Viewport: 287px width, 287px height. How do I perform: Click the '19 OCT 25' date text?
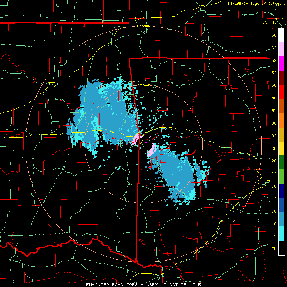(174, 285)
